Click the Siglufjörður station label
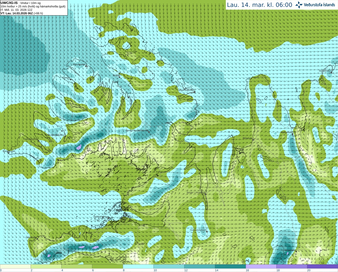The width and height of the screenshot is (338, 272). tap(325, 71)
